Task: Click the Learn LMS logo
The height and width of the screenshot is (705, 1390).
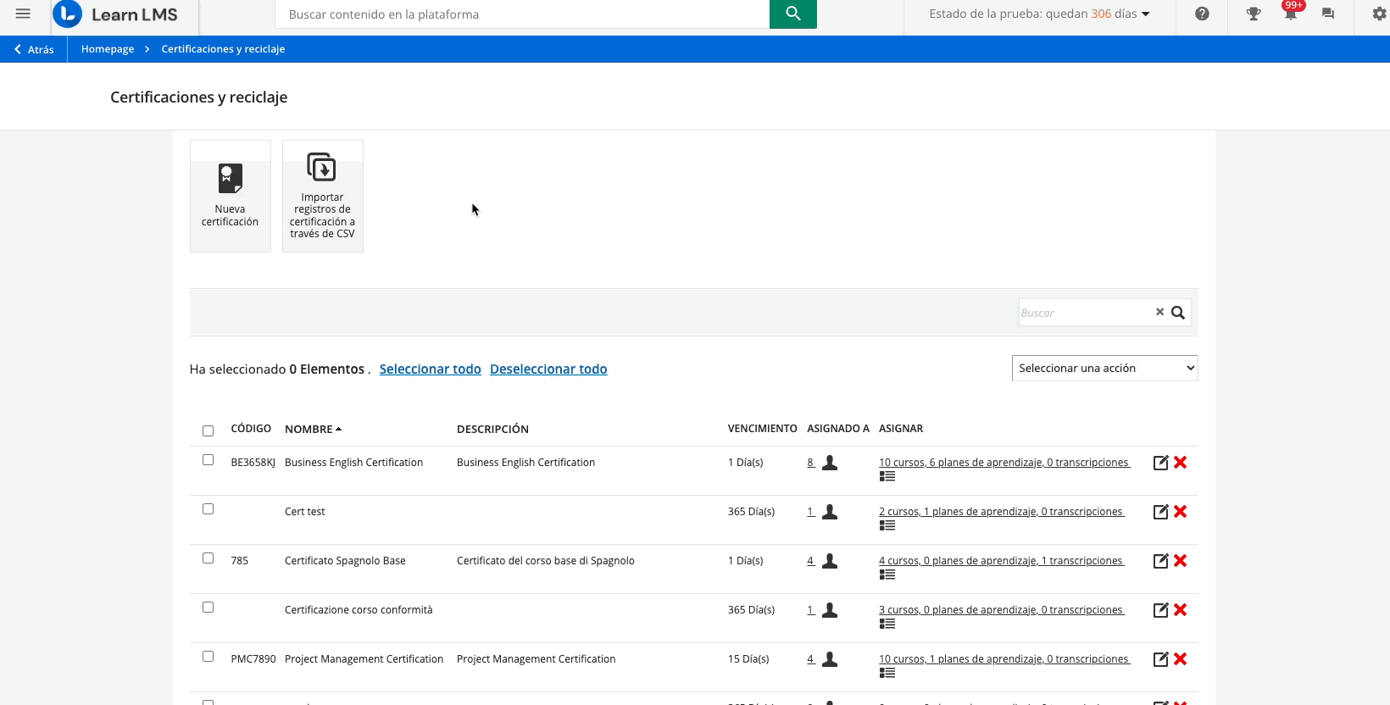Action: 115,14
